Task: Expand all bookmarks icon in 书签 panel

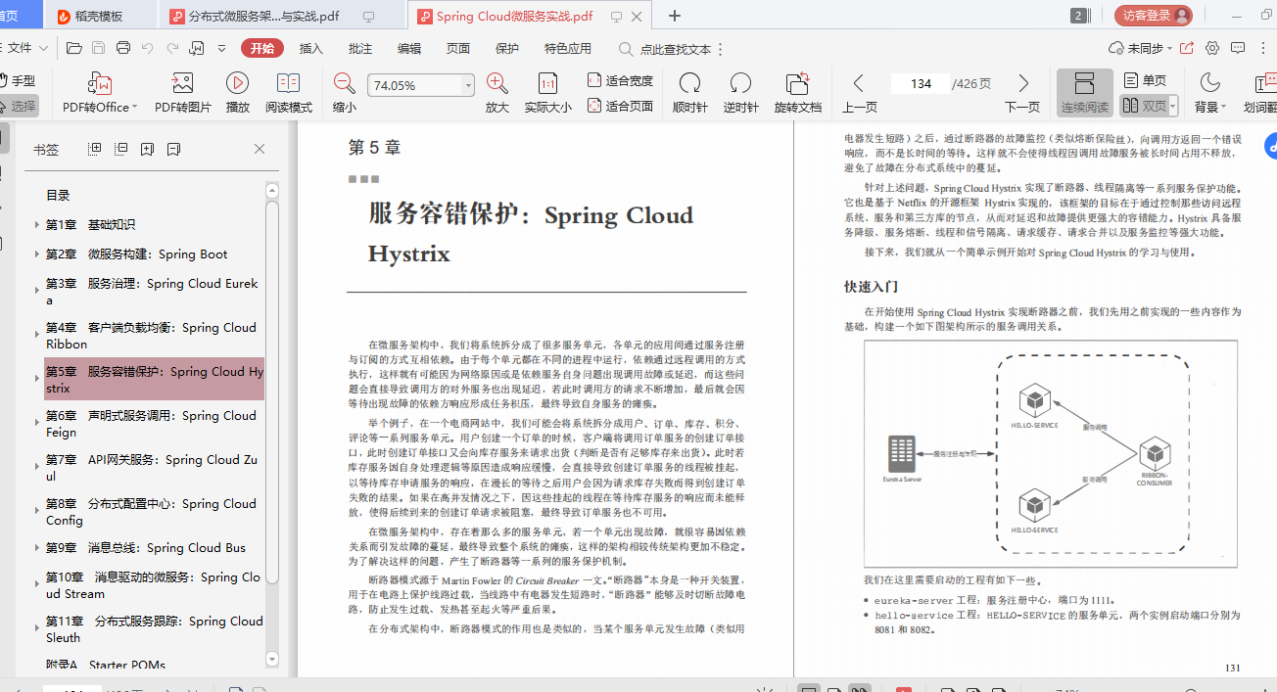Action: pyautogui.click(x=95, y=149)
